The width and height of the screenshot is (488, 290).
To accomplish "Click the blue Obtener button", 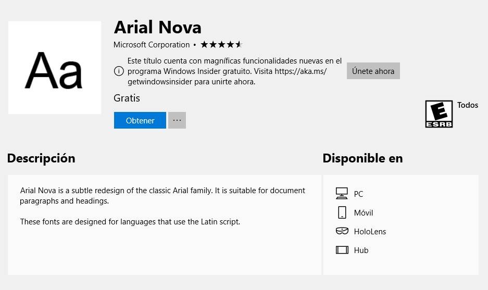I will coord(140,120).
